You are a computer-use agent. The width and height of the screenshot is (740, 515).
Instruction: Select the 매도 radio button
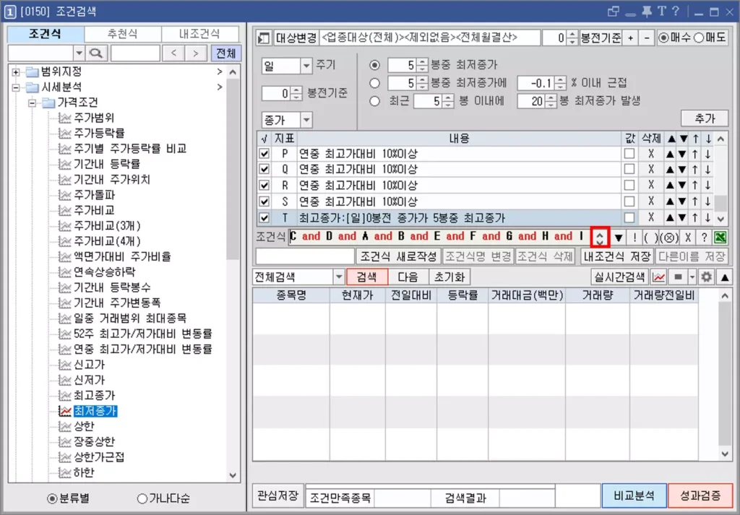699,38
